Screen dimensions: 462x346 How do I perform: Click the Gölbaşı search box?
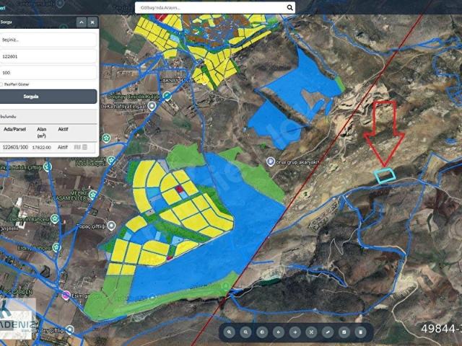tap(211, 8)
